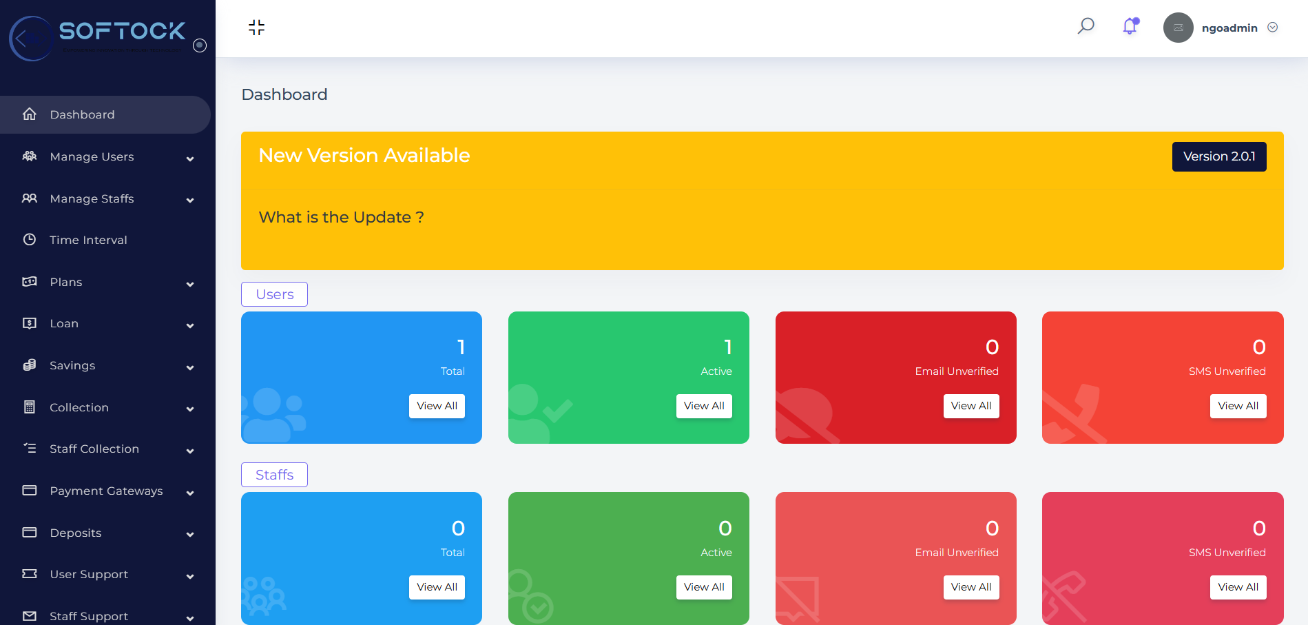Click the Staffs section label
Viewport: 1308px width, 625px height.
pos(274,475)
